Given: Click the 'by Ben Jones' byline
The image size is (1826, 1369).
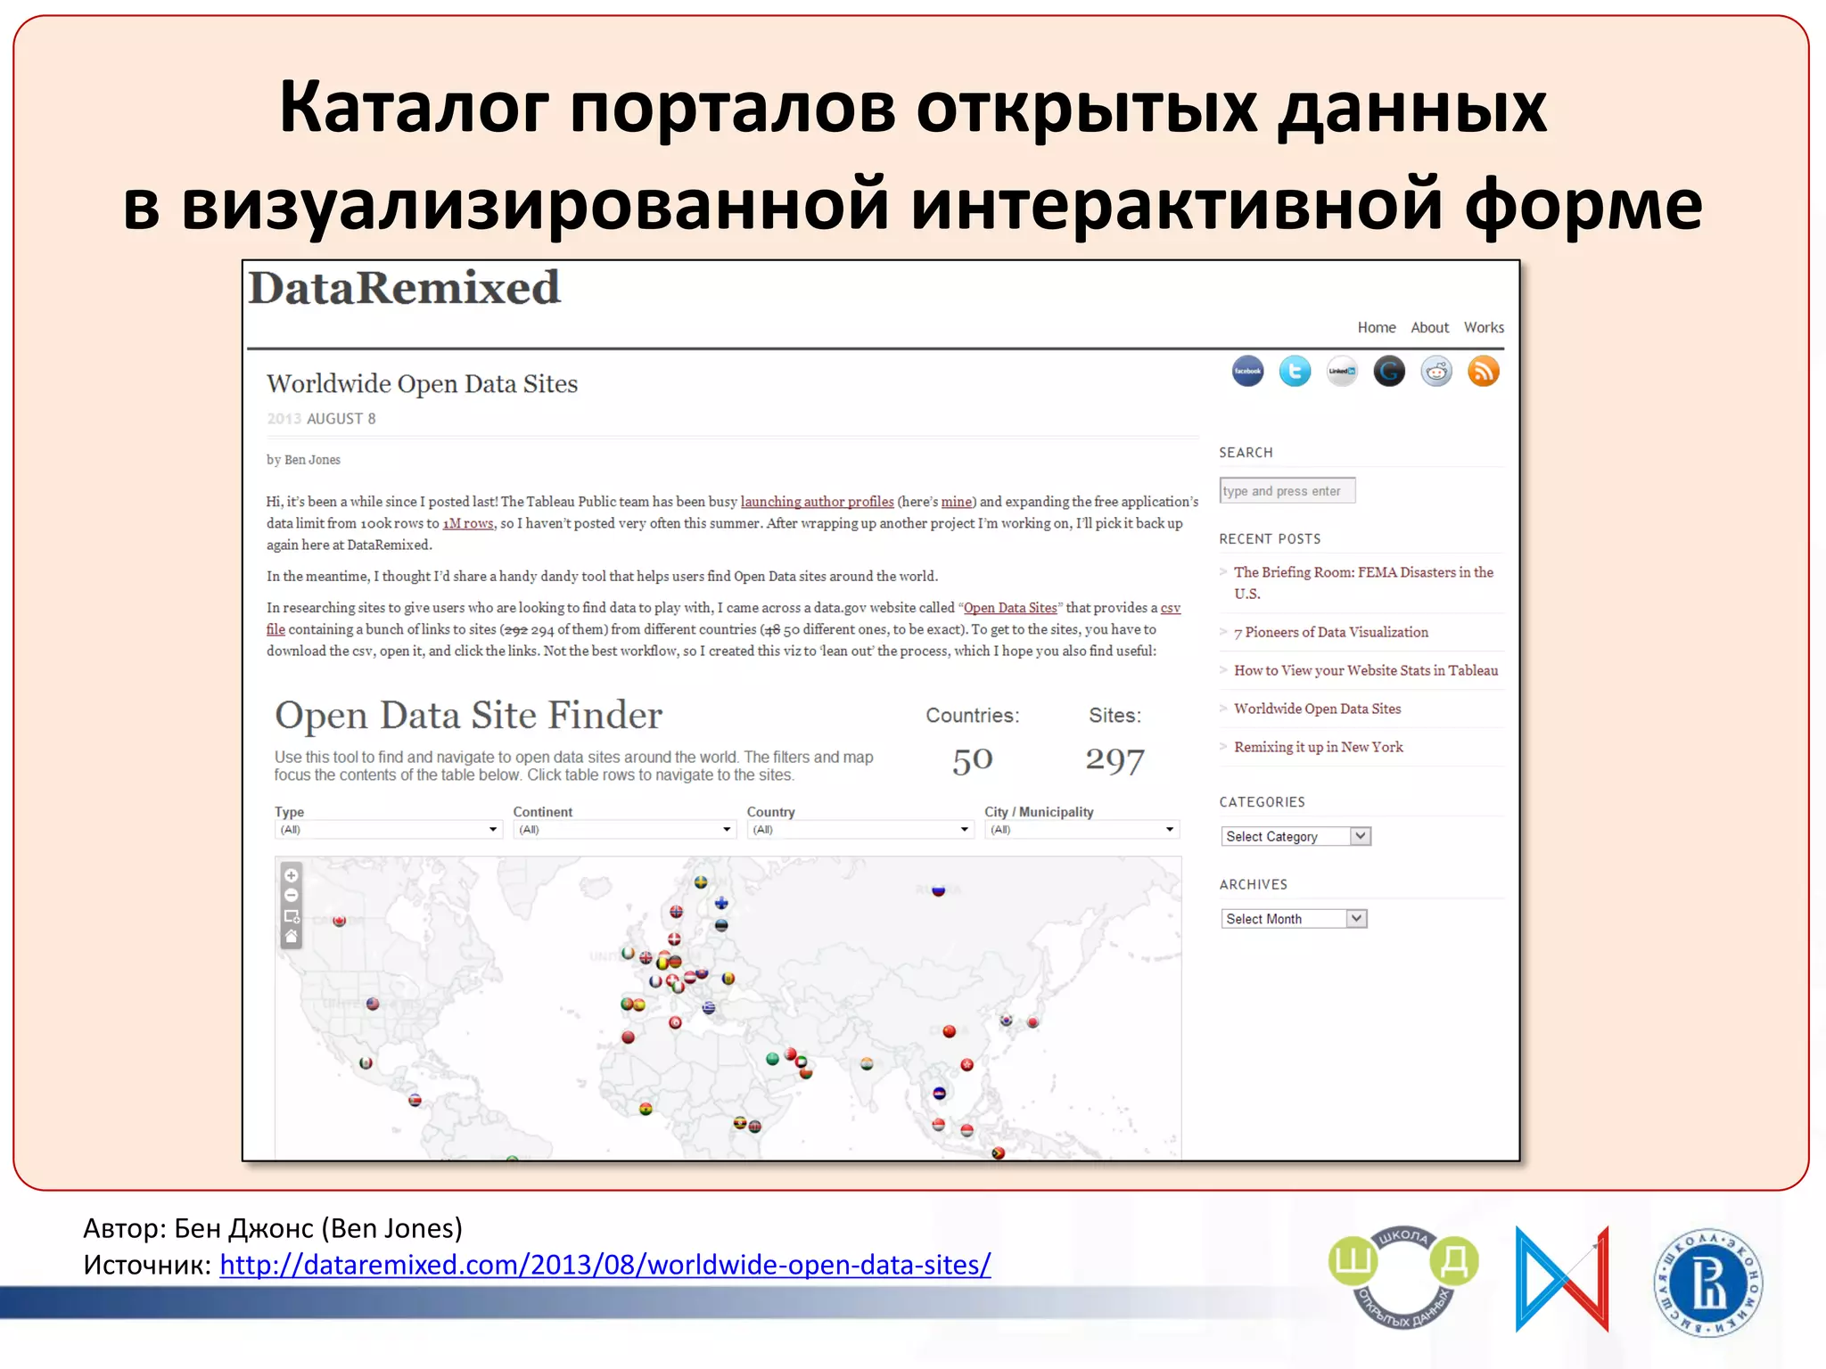Looking at the screenshot, I should 303,460.
